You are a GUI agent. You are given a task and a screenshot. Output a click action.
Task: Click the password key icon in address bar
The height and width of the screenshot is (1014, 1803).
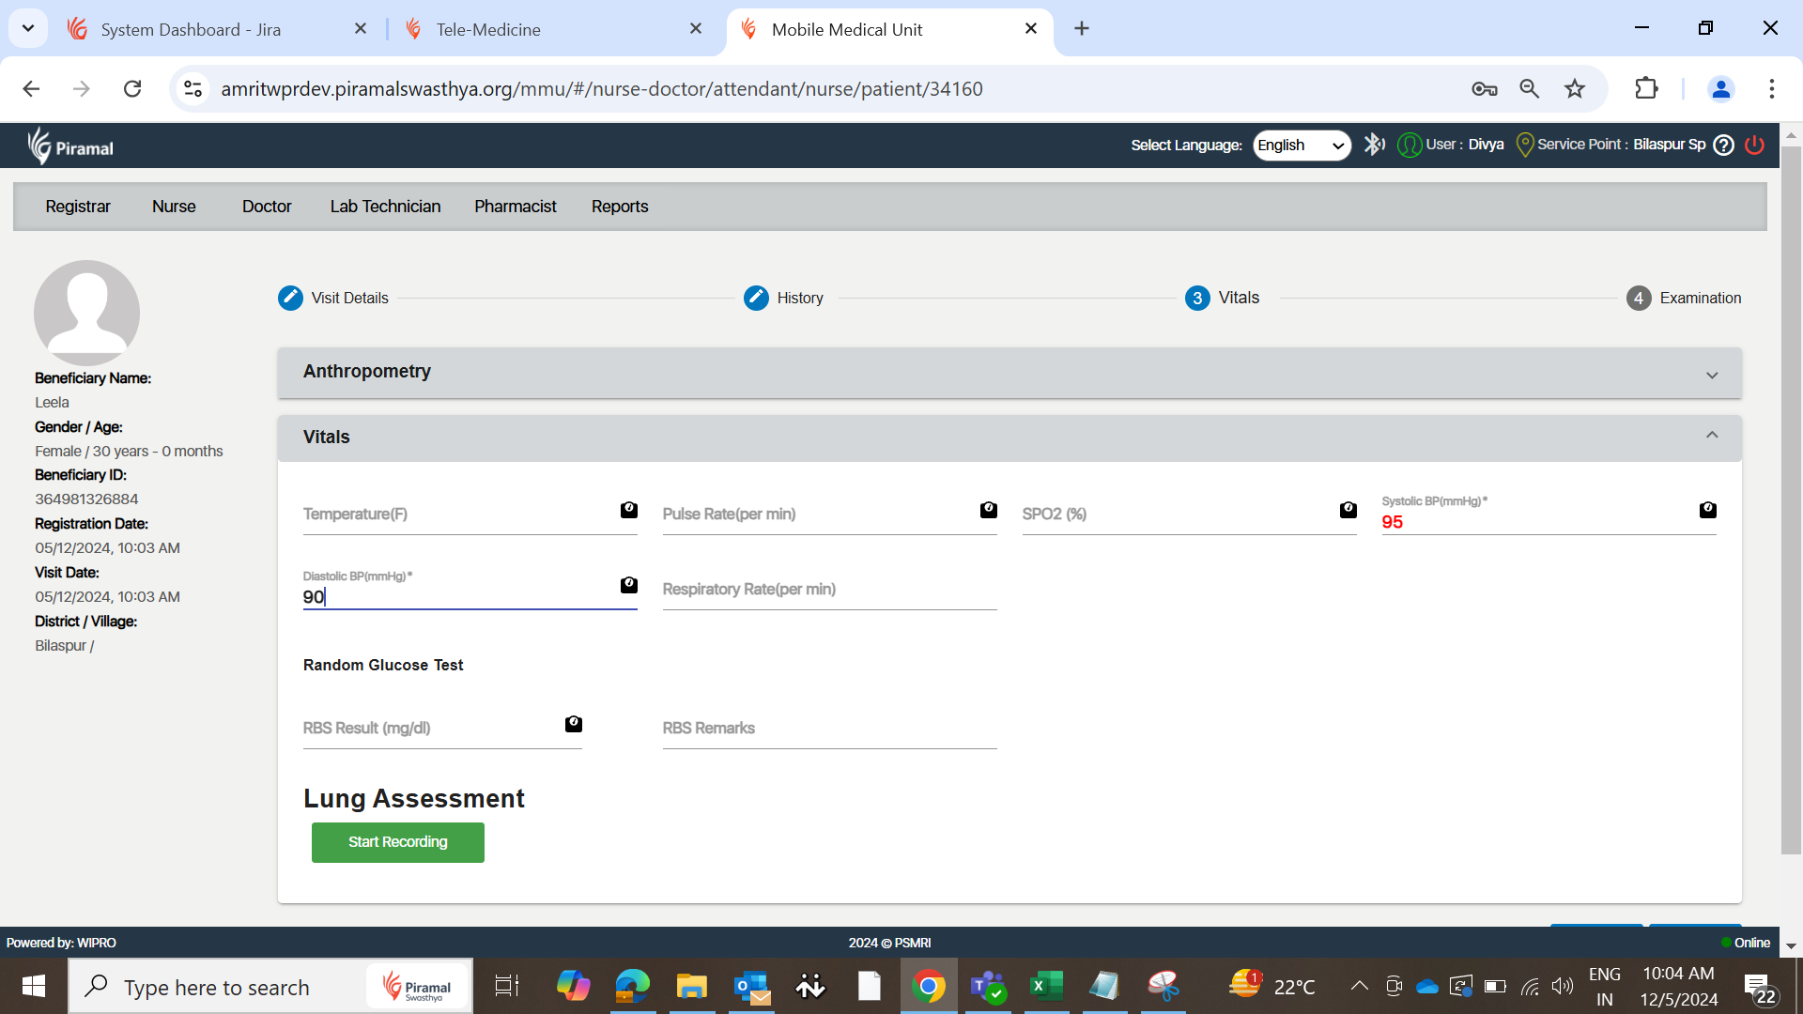click(1485, 88)
